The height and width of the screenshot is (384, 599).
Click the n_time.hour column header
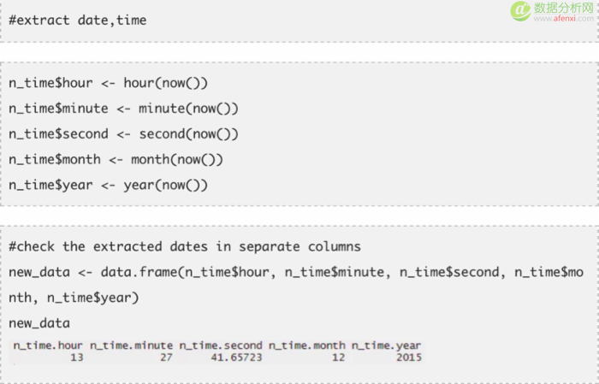tap(48, 346)
